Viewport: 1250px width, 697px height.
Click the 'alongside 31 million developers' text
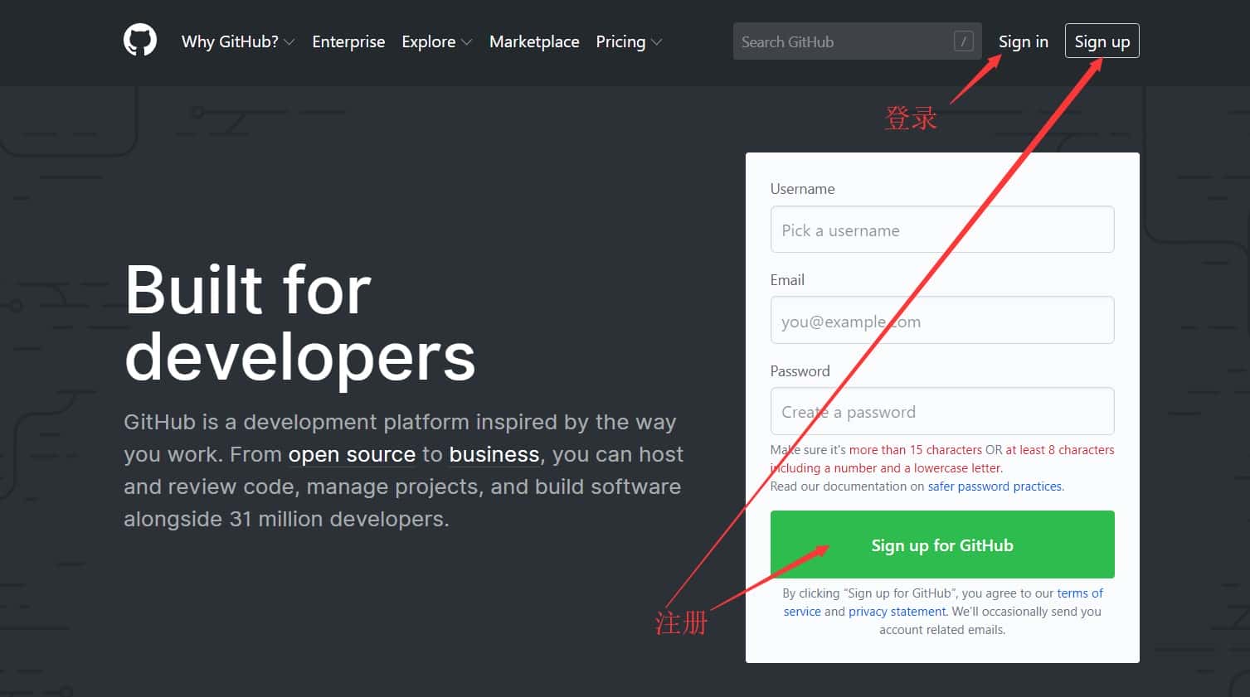tap(286, 519)
